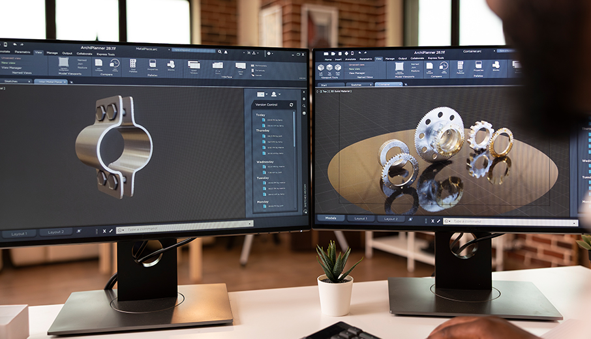The height and width of the screenshot is (339, 591).
Task: Switch to Layout 2 on right monitor
Action: click(x=391, y=219)
